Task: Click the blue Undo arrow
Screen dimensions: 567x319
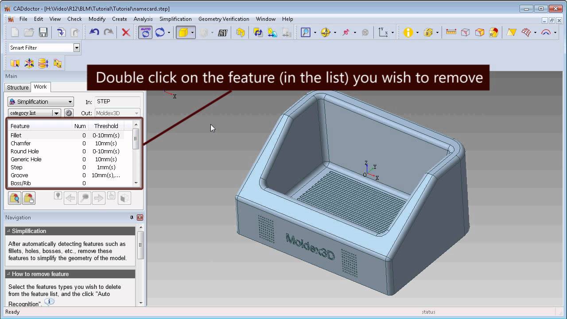Action: coord(94,32)
